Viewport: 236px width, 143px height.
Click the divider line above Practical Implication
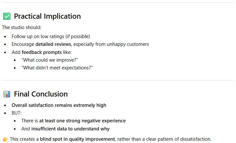coord(118,3)
